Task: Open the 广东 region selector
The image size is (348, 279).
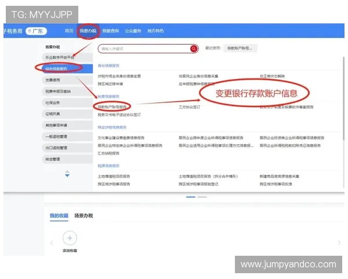Action: coord(36,31)
